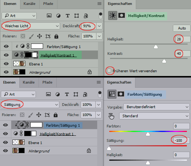The width and height of the screenshot is (191, 166).
Task: Enable Früheren Wert verwenden checkbox
Action: (x=109, y=71)
